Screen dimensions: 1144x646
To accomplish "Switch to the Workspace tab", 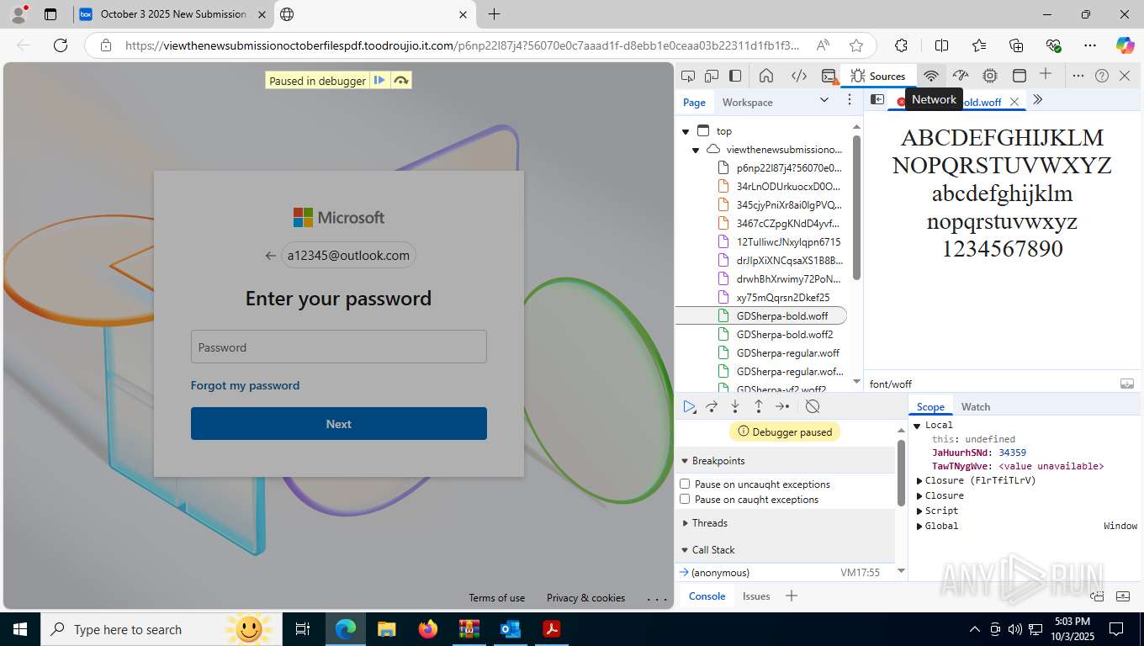I will click(x=747, y=102).
